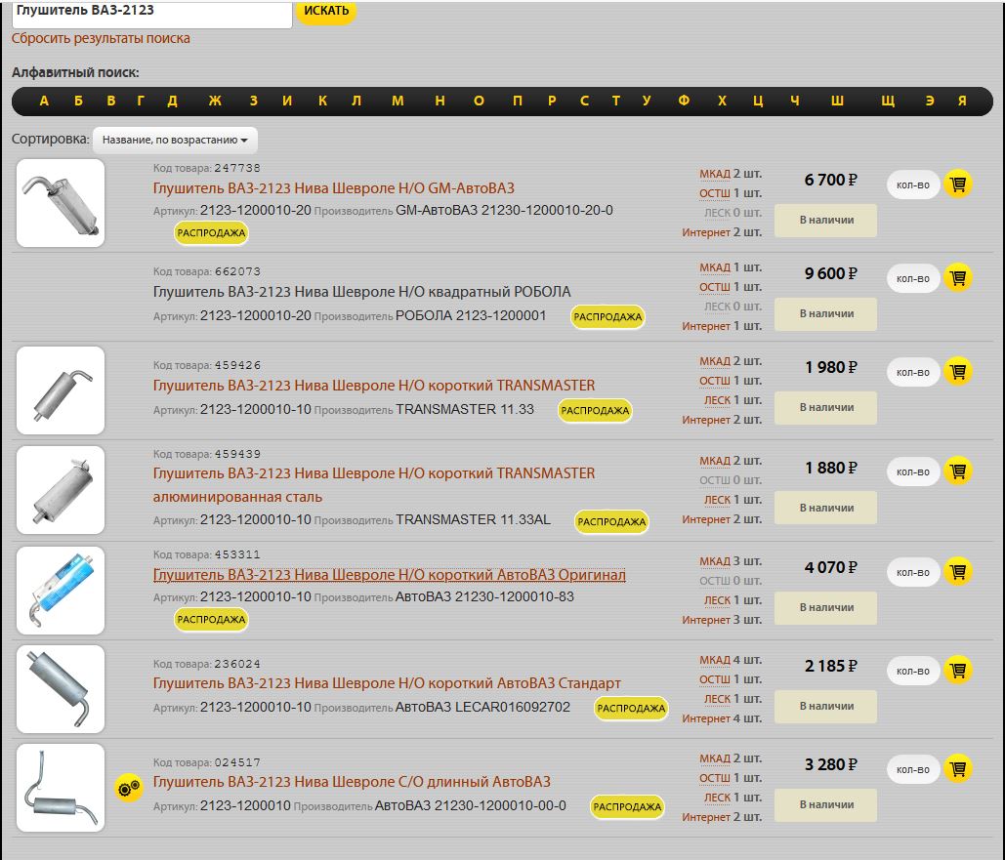
Task: Click 'Глушитель ВАЗ-2123 Нива Шевроле Н/О квадратный РОБОЛА' title
Action: [x=361, y=292]
